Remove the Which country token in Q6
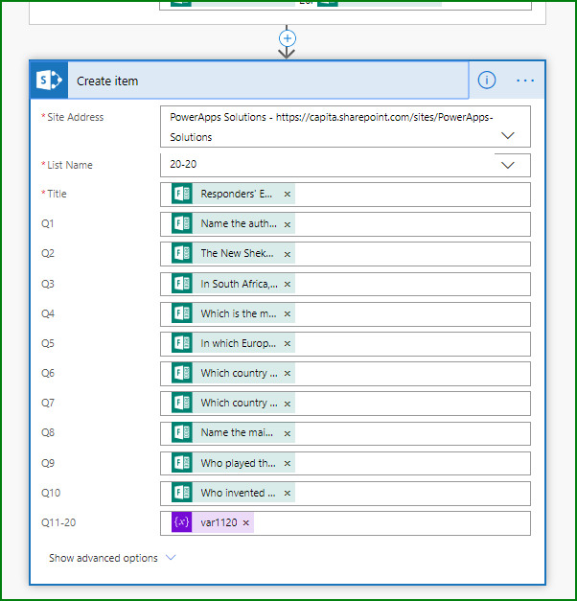577x601 pixels. click(x=288, y=373)
